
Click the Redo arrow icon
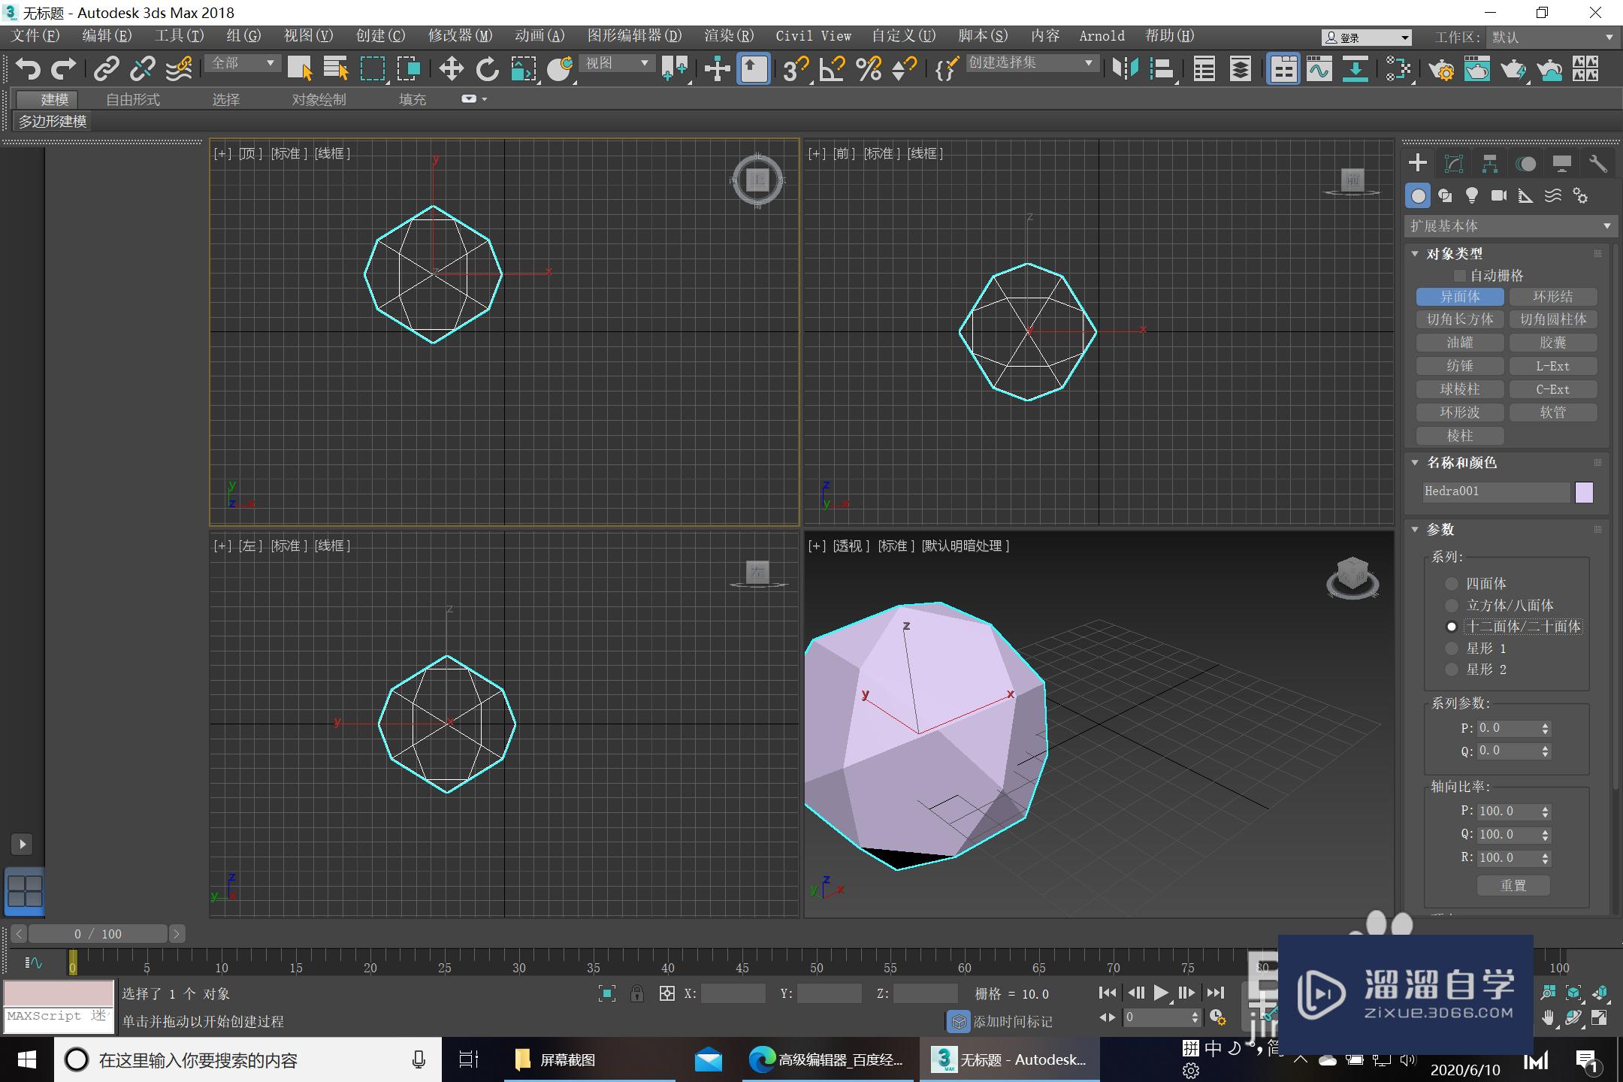click(63, 69)
